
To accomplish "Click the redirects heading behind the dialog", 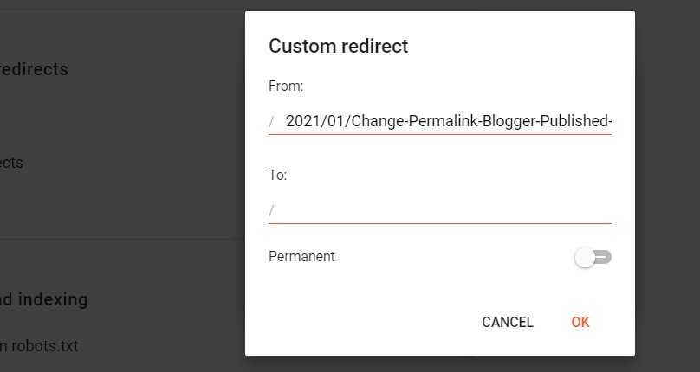I will click(35, 69).
